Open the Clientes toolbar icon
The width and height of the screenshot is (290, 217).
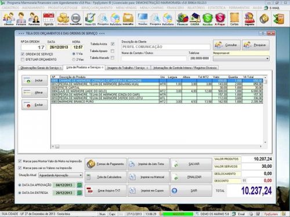coord(9,19)
